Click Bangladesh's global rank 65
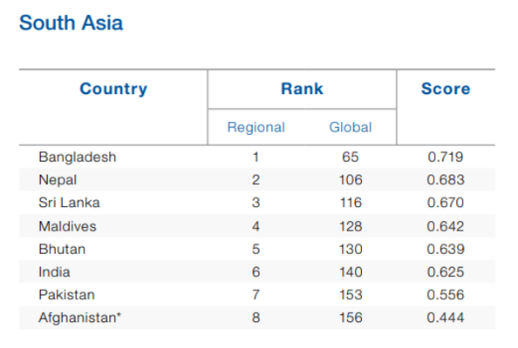518x348 pixels. tap(351, 157)
